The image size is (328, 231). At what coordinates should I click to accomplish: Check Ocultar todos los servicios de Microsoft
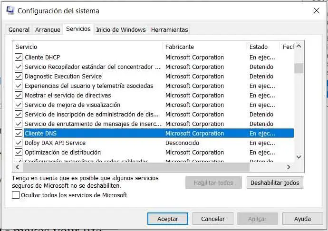[x=16, y=195]
